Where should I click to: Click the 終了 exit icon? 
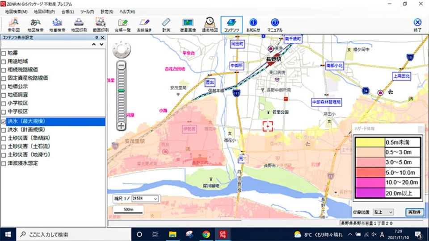tap(417, 25)
